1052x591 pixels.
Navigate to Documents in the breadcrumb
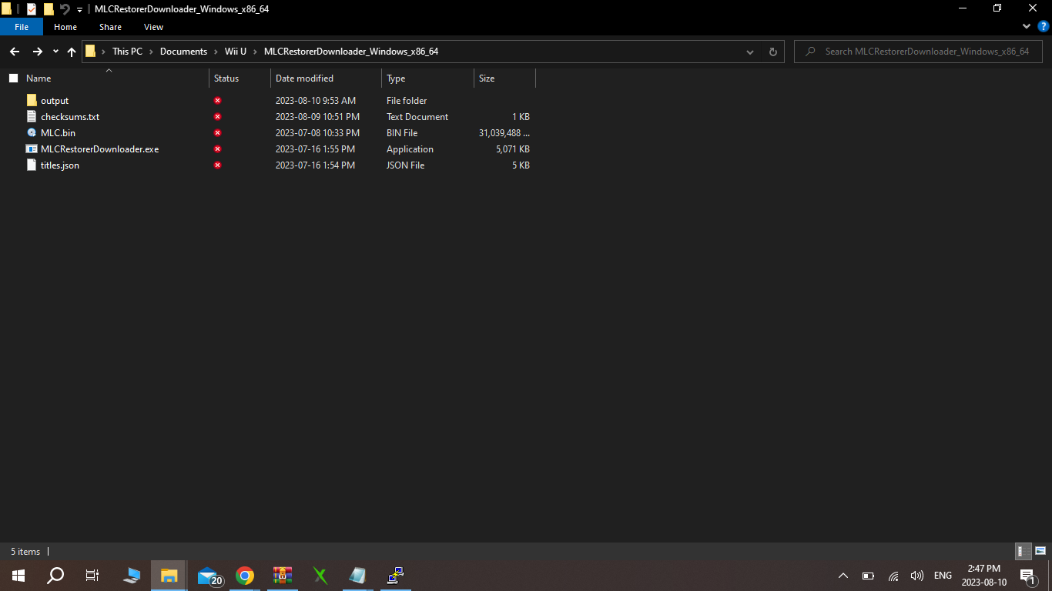point(183,52)
